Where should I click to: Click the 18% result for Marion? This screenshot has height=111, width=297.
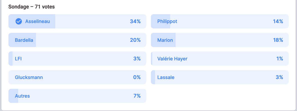click(x=278, y=40)
